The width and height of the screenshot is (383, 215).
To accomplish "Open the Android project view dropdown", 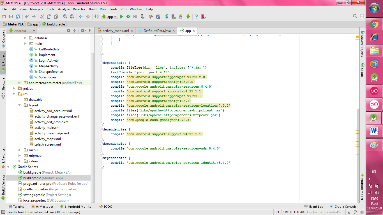I will [x=22, y=31].
